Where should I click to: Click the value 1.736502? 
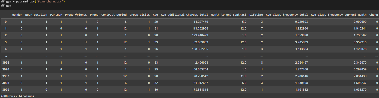[x=360, y=35]
